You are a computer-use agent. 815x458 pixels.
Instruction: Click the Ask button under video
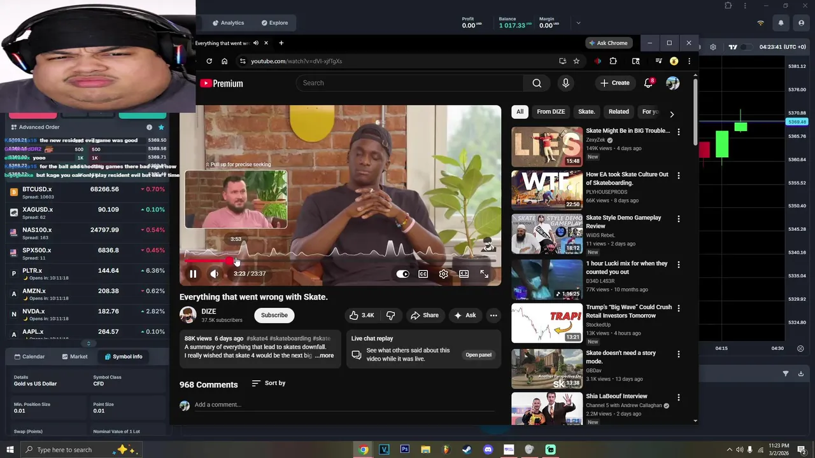(465, 316)
